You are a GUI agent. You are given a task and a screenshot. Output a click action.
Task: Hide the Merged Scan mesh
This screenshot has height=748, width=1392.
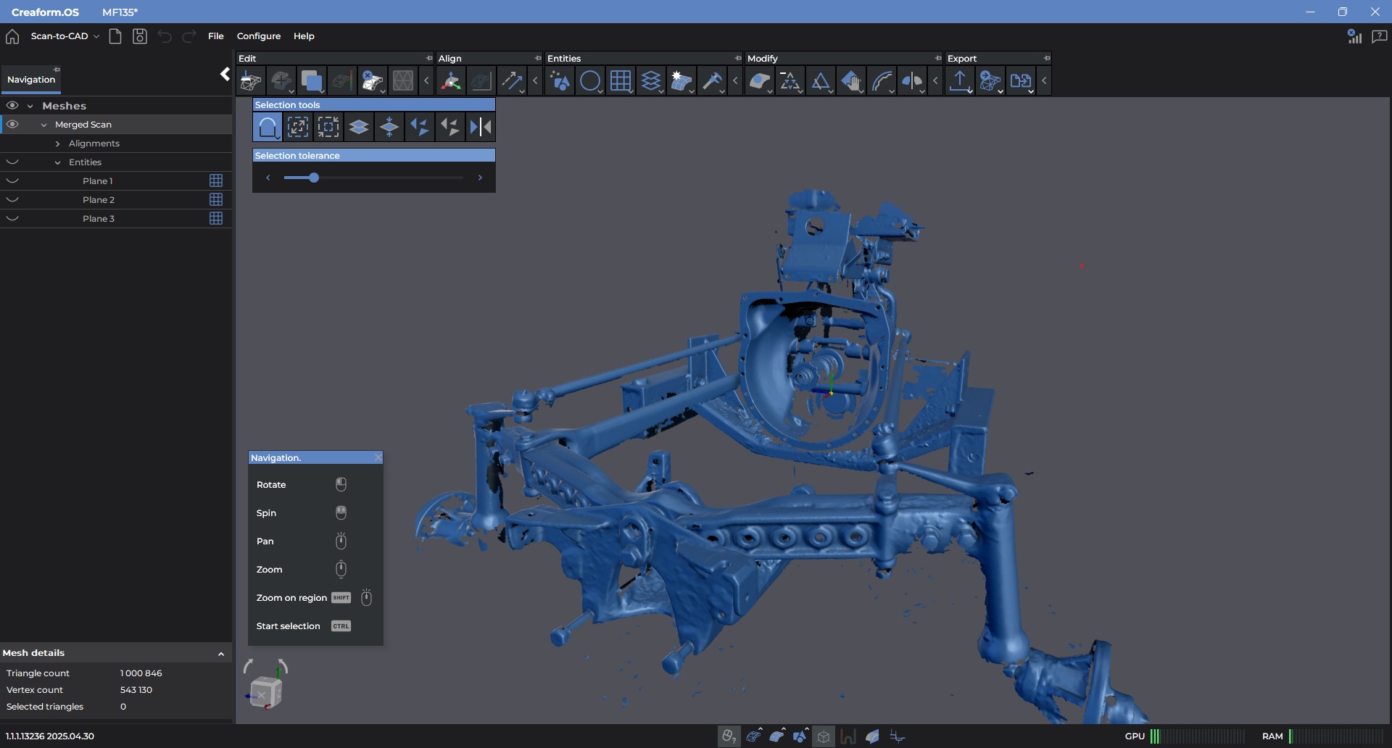12,125
